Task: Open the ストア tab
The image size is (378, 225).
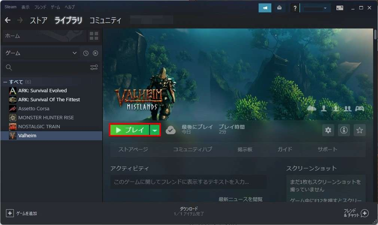Action: (39, 20)
